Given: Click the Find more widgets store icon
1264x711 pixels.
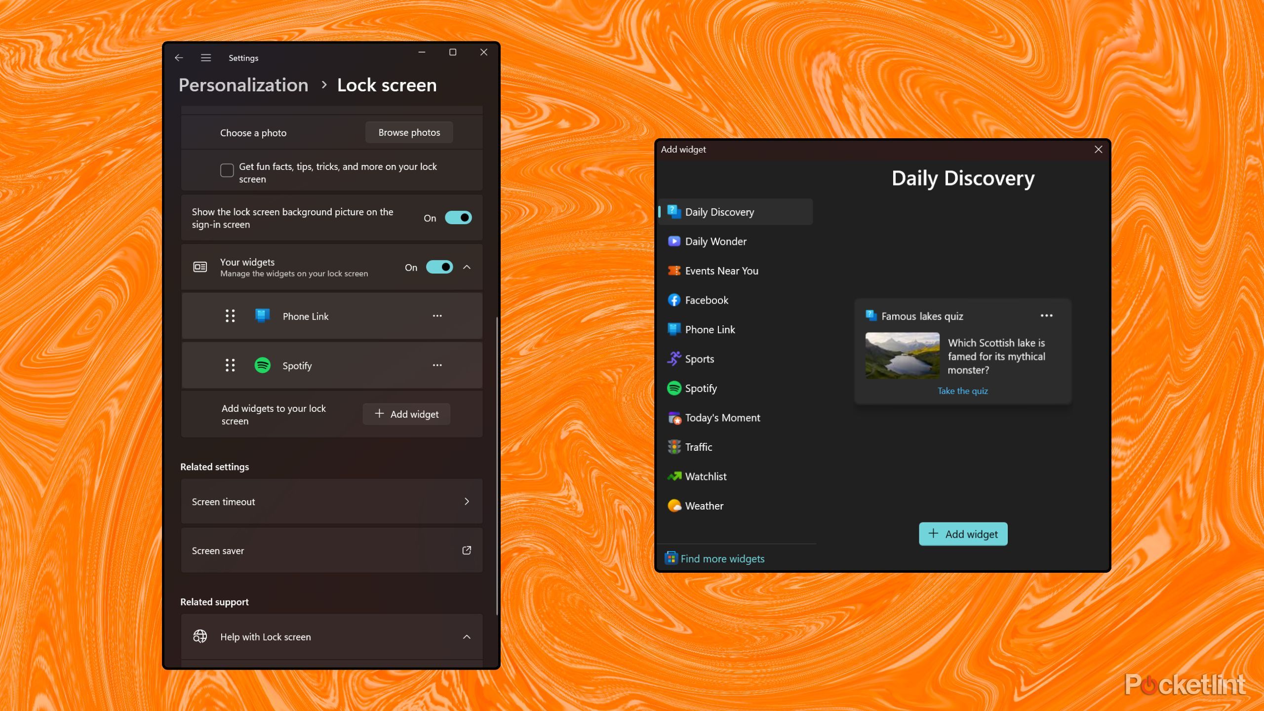Looking at the screenshot, I should (671, 558).
